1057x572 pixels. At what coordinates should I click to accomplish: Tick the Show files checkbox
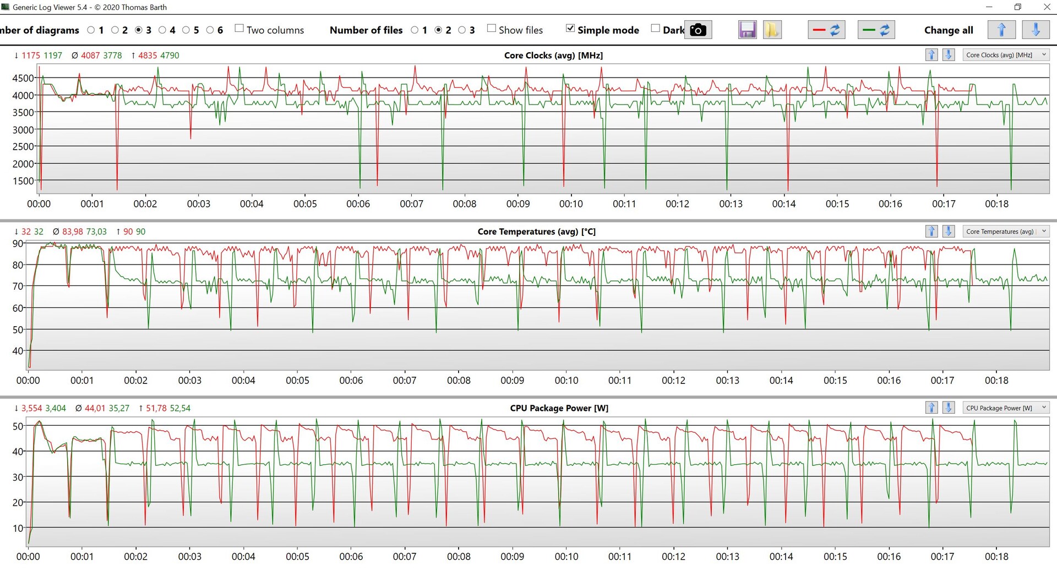(x=491, y=29)
